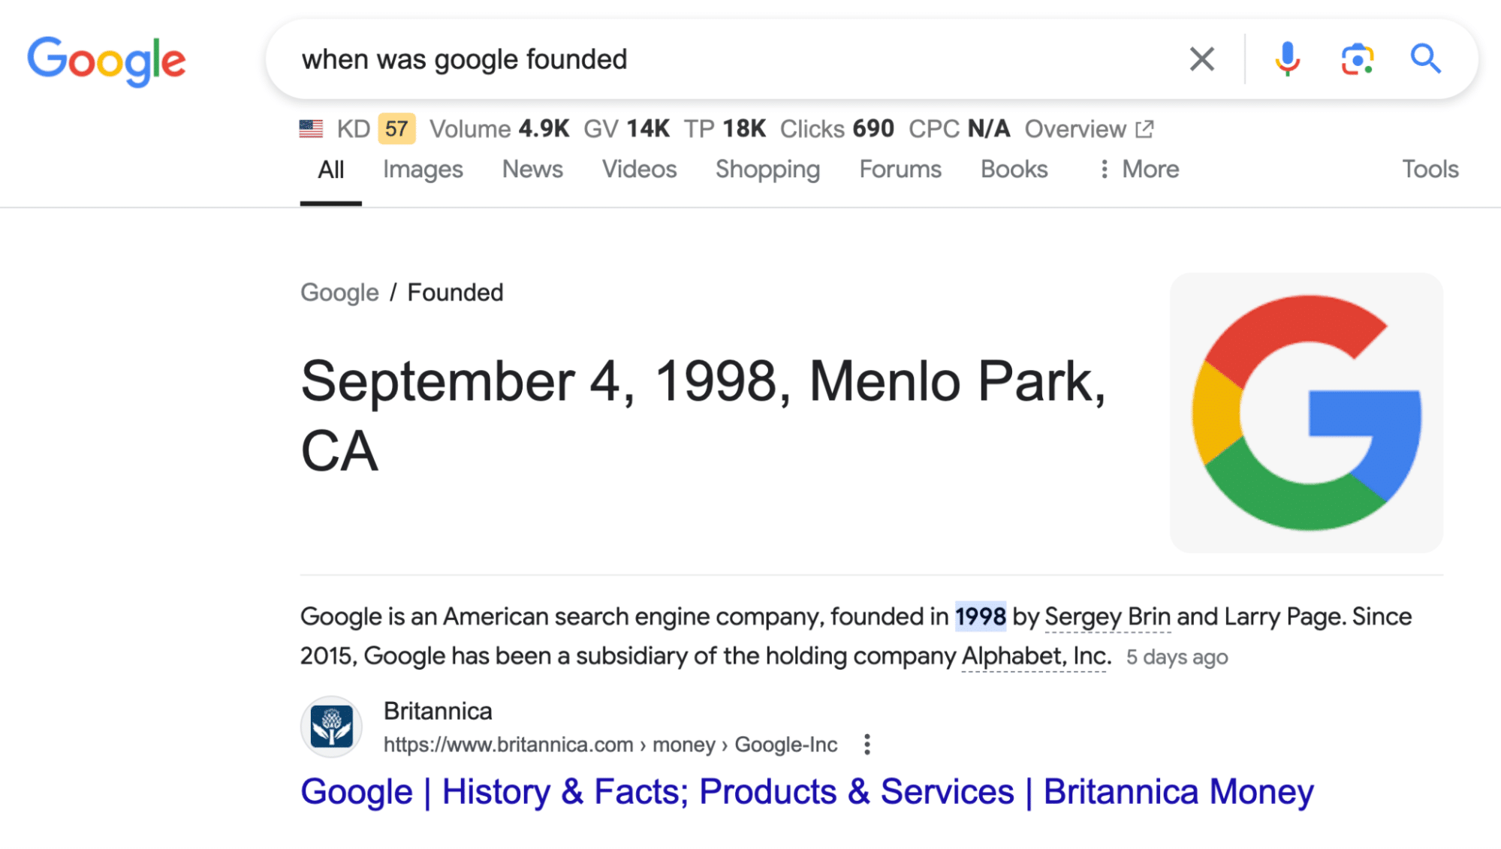Switch to the Images tab
1501x849 pixels.
423,170
